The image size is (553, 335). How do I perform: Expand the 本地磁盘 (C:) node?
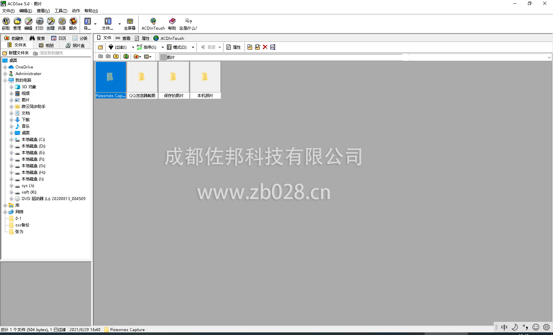point(11,140)
